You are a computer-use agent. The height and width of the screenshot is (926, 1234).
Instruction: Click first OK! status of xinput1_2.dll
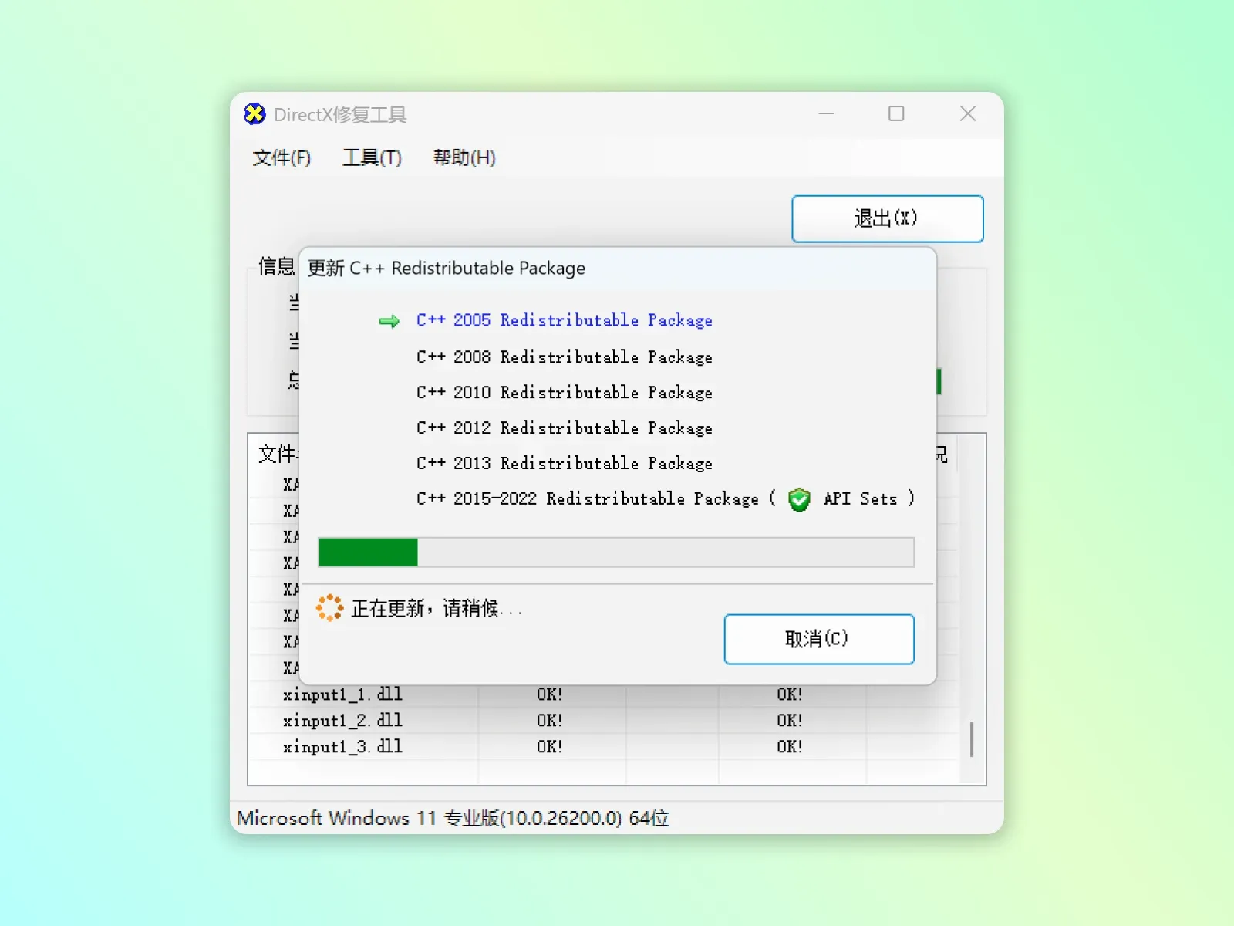(x=549, y=721)
